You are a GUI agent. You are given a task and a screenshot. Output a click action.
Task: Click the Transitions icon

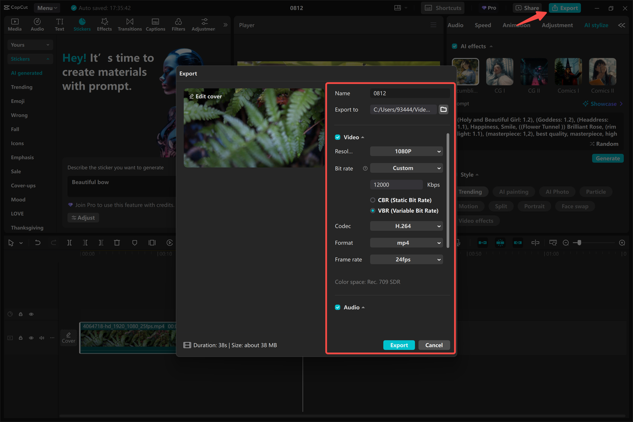130,24
